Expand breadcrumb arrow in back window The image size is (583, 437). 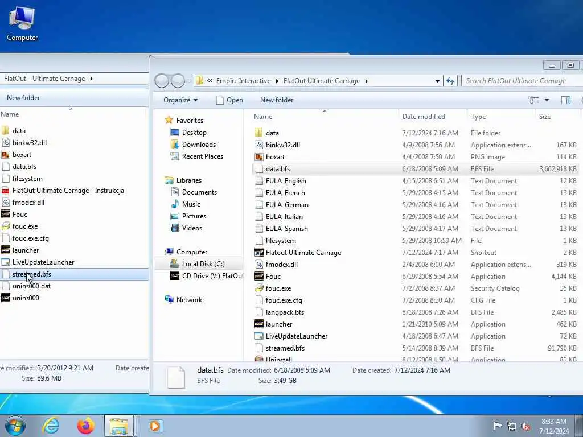tap(91, 79)
